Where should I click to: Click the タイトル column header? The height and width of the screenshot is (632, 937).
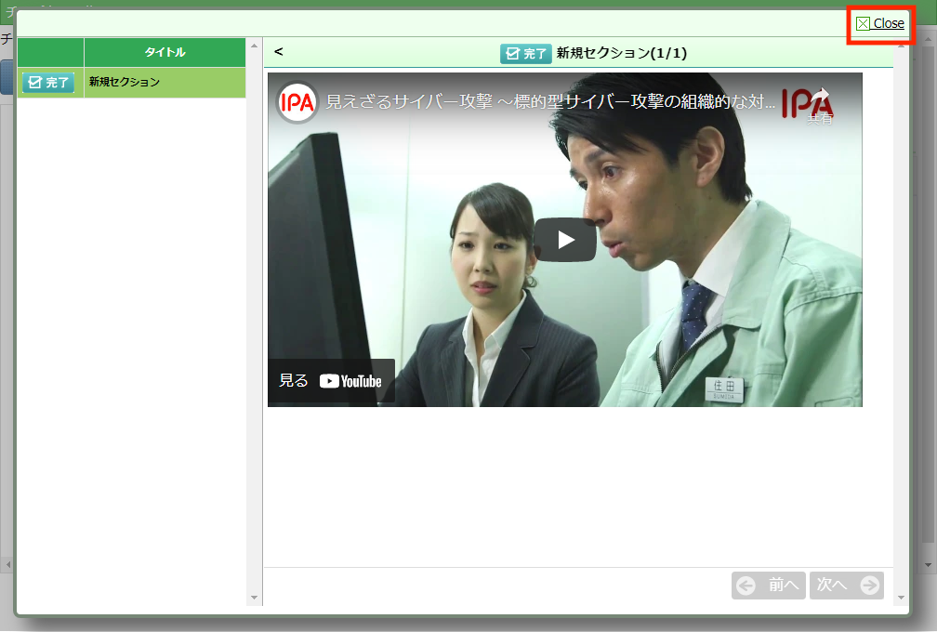pyautogui.click(x=165, y=53)
